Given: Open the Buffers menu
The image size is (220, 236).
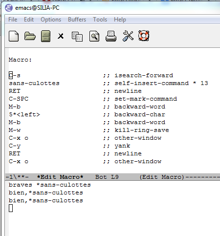Looking at the screenshot, I should point(77,20).
